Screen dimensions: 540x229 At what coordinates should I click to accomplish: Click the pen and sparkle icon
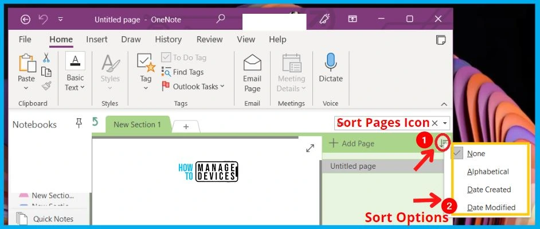[324, 19]
